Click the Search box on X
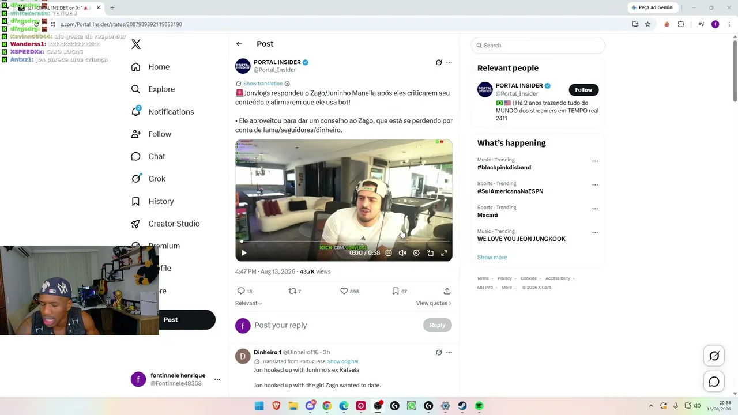The height and width of the screenshot is (415, 738). click(538, 45)
